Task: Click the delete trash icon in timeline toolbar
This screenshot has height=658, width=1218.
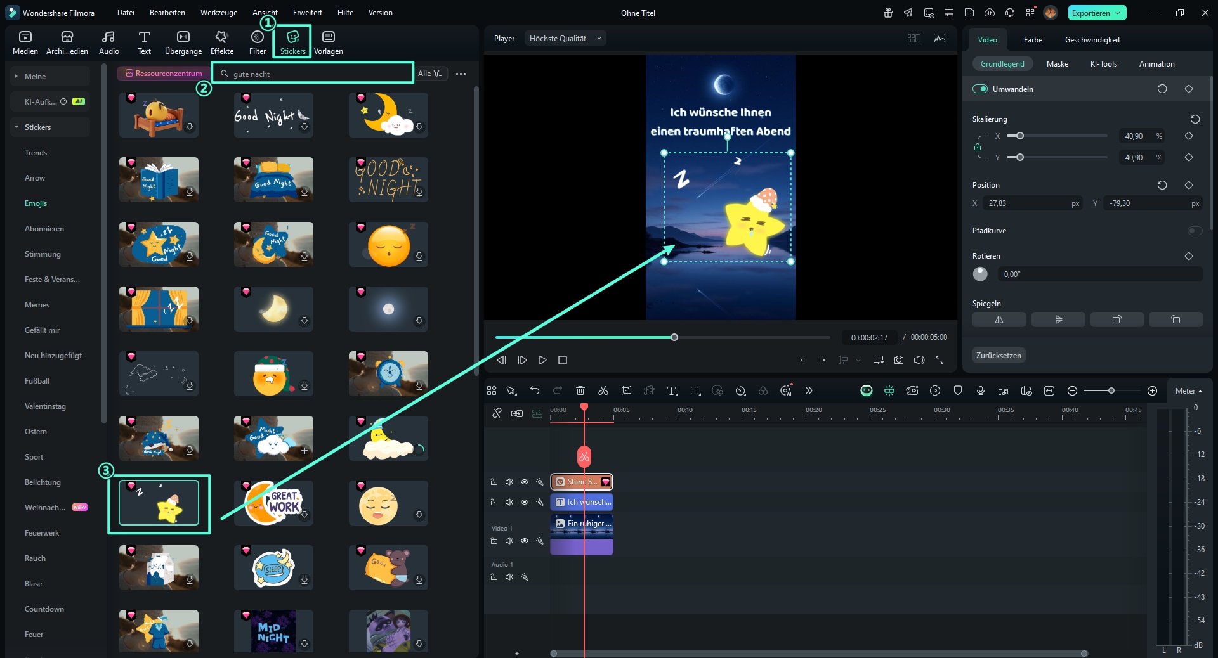Action: (x=580, y=390)
